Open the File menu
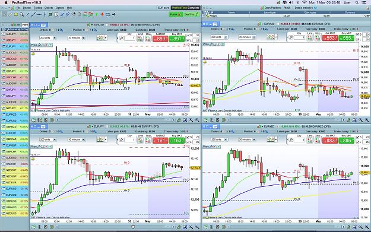371x232 pixels. tap(18, 8)
